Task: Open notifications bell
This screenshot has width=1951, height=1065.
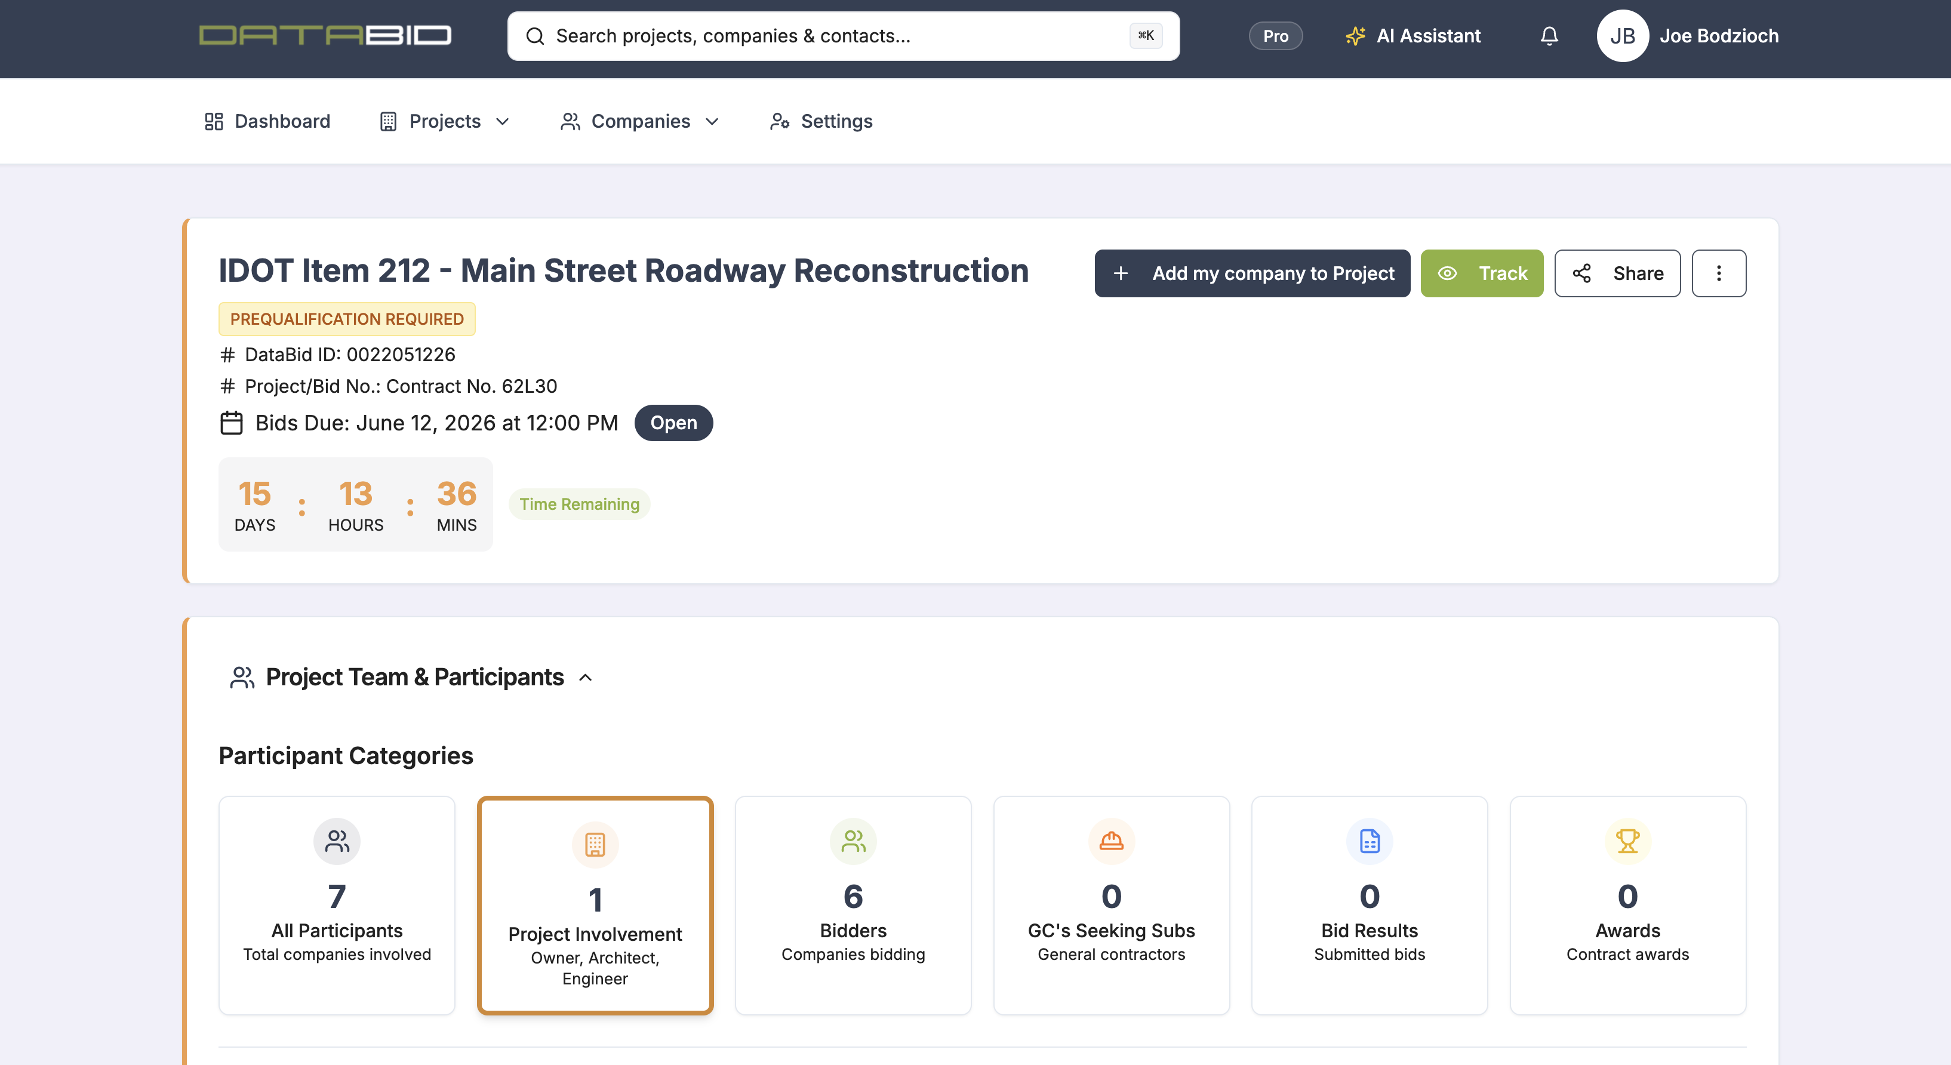Action: click(1549, 36)
